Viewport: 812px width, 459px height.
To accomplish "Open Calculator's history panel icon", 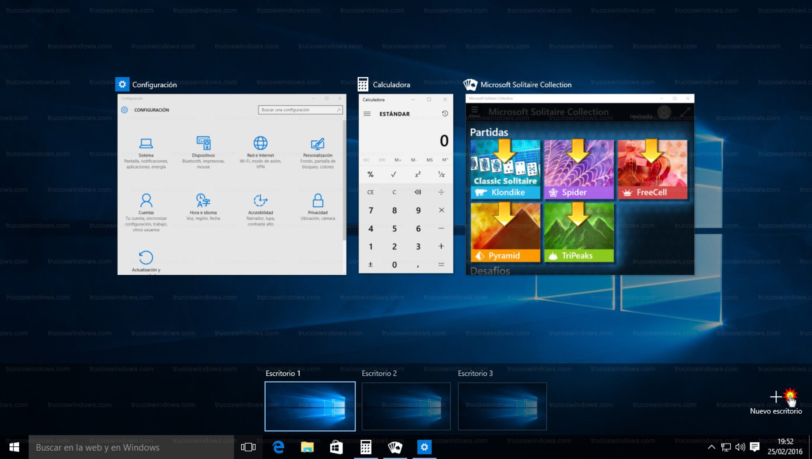I will (446, 114).
